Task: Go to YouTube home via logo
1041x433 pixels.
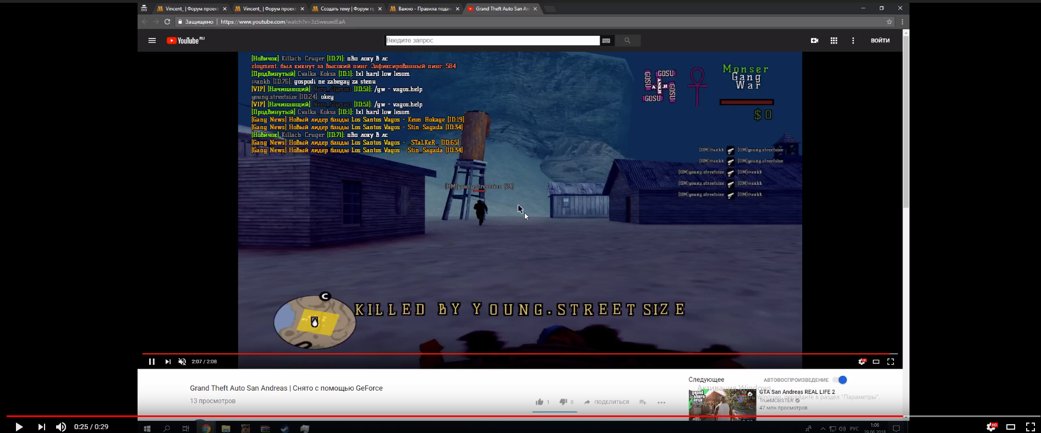Action: pyautogui.click(x=185, y=40)
